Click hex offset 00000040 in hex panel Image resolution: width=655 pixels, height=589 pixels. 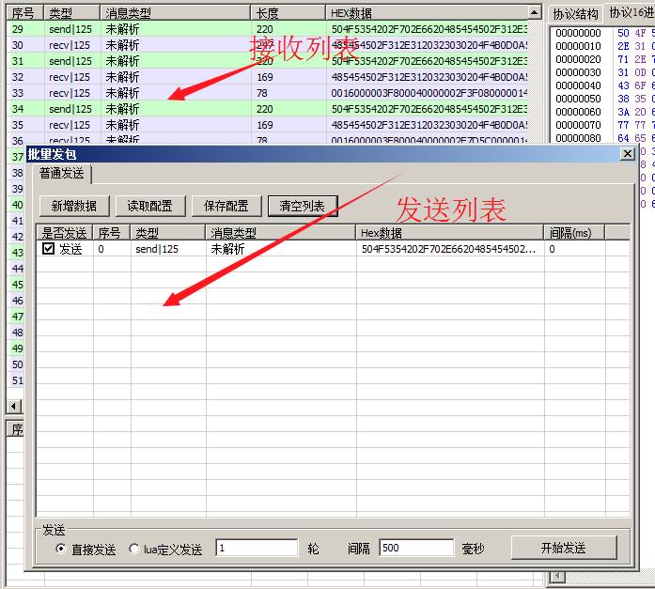[x=578, y=85]
